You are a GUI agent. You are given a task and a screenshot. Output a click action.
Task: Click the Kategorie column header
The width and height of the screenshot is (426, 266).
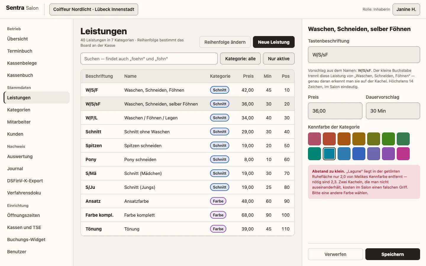click(x=220, y=76)
